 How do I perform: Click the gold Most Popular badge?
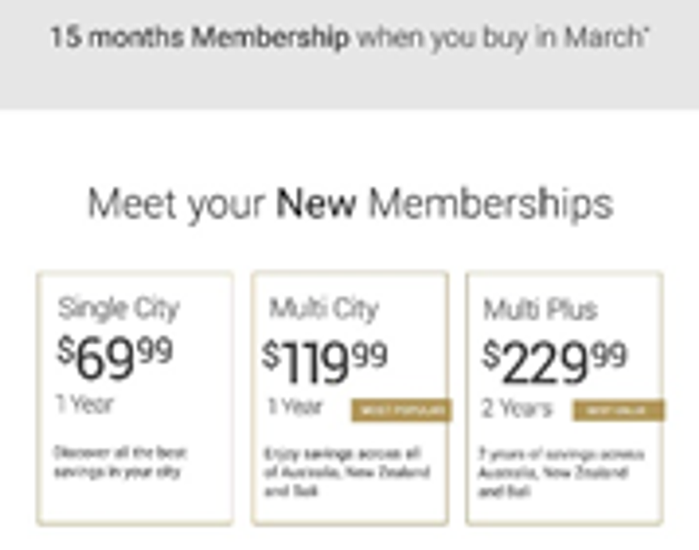point(401,410)
